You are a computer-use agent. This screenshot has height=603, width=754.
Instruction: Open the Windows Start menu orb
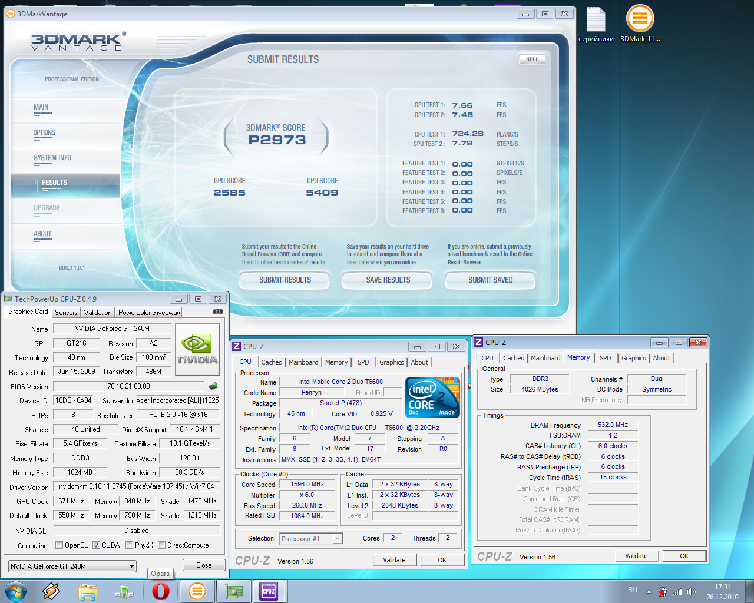coord(15,591)
